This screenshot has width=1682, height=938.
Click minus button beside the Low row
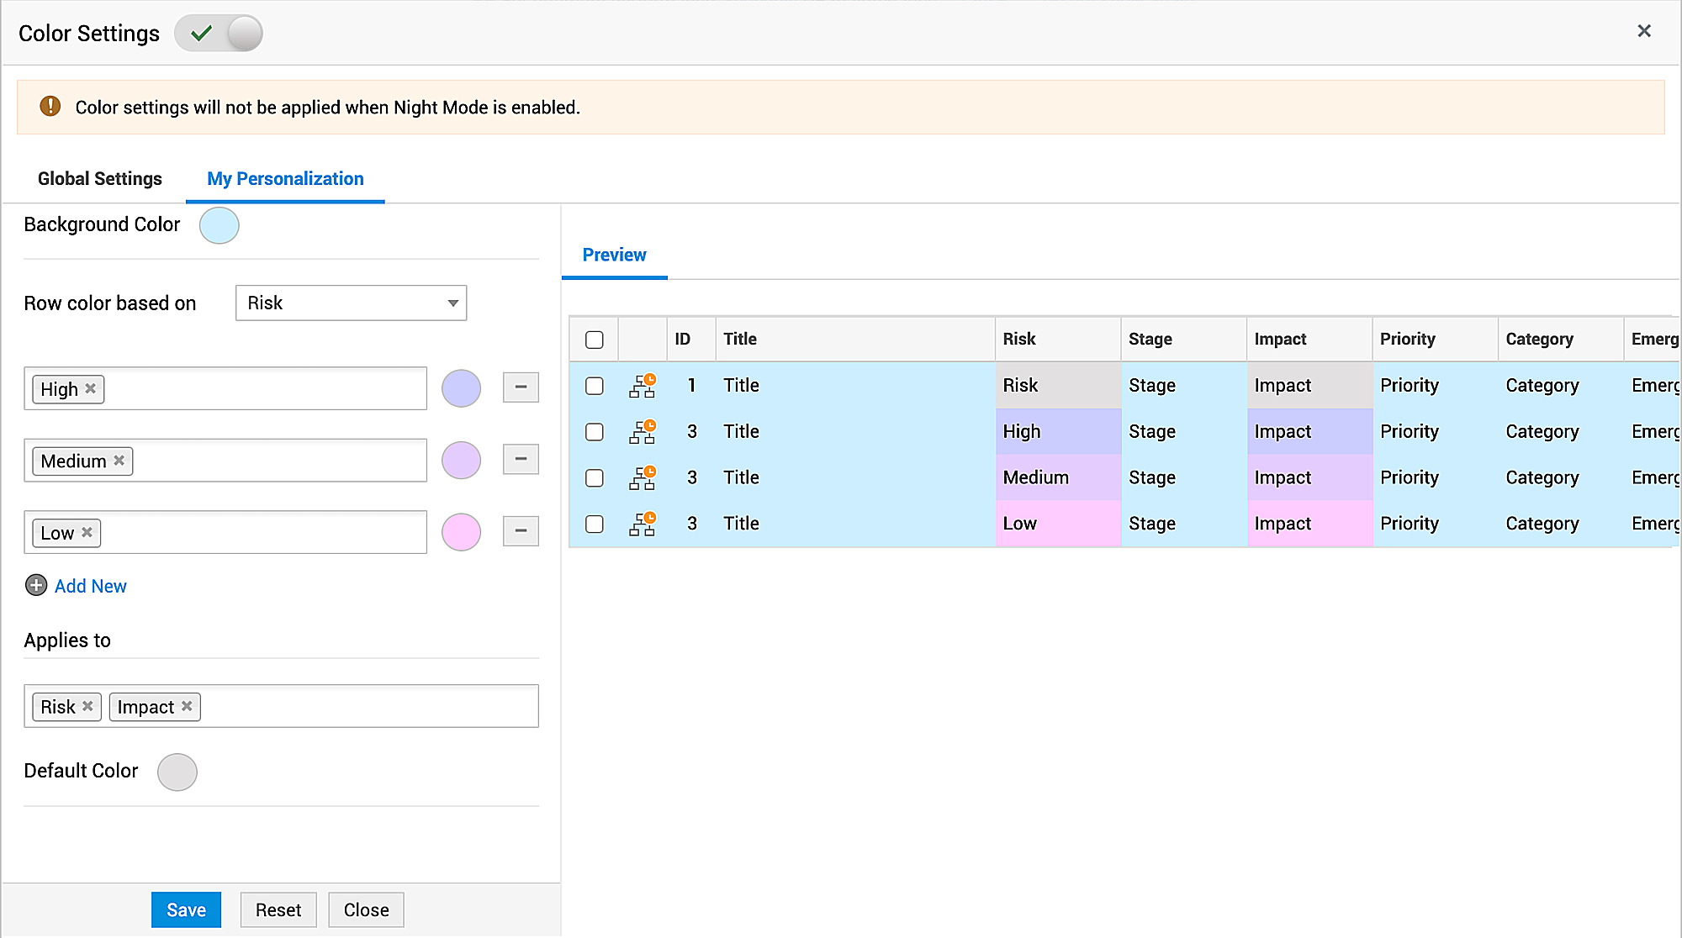point(521,531)
